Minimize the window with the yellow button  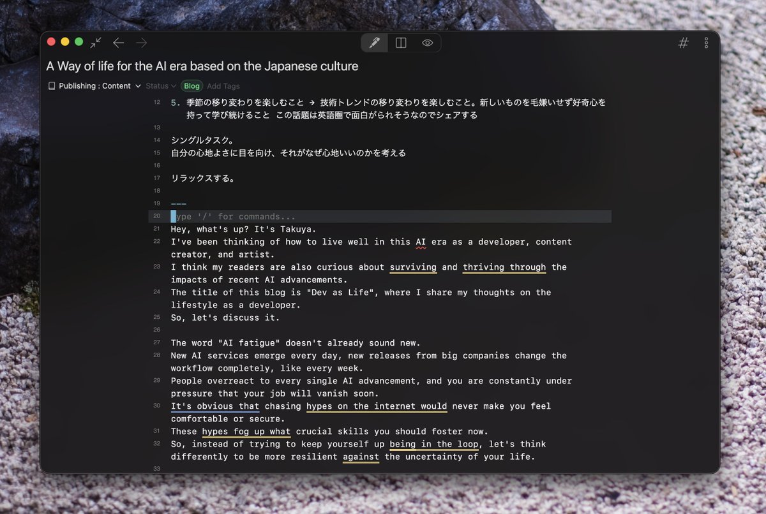[65, 42]
